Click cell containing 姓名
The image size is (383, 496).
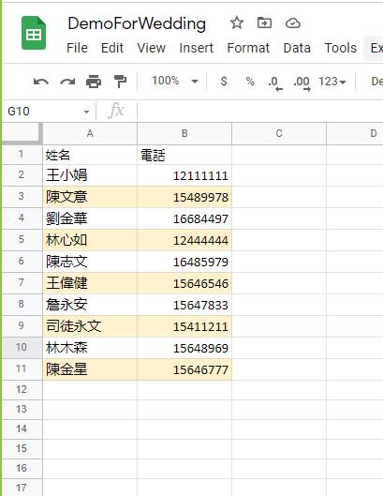click(90, 155)
